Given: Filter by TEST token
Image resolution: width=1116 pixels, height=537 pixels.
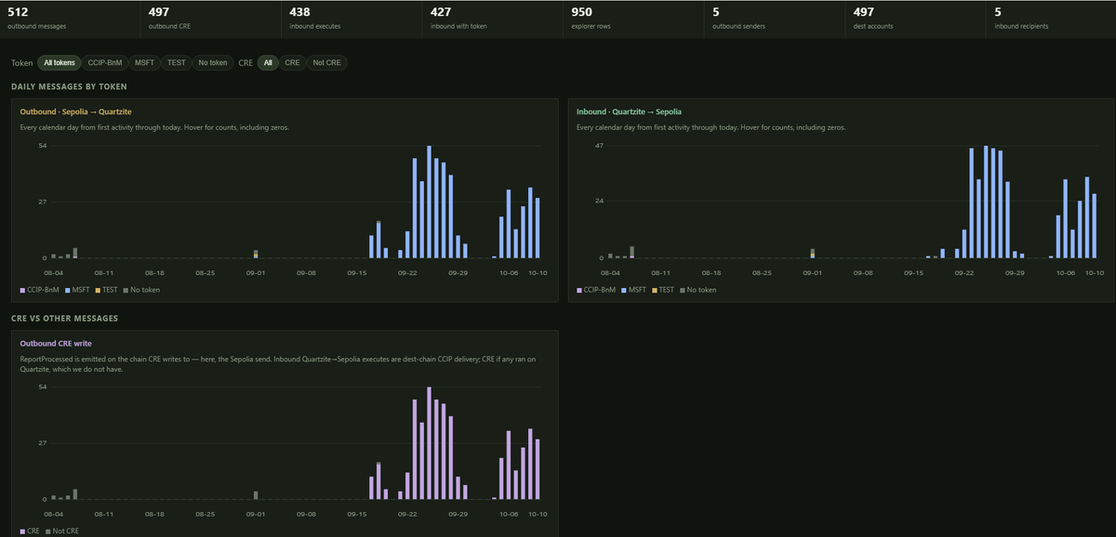Looking at the screenshot, I should 176,63.
